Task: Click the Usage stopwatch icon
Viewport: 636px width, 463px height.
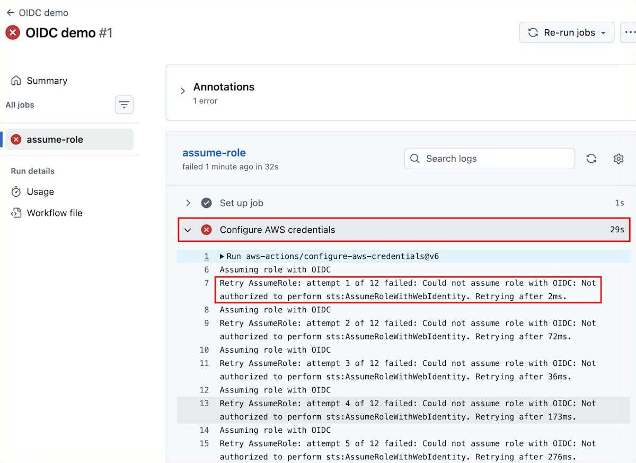Action: (x=16, y=191)
